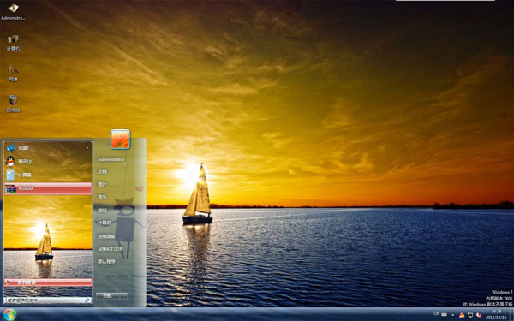Screen dimensions: 514x321
Task: Expand shutdown options arrow
Action: 123,296
